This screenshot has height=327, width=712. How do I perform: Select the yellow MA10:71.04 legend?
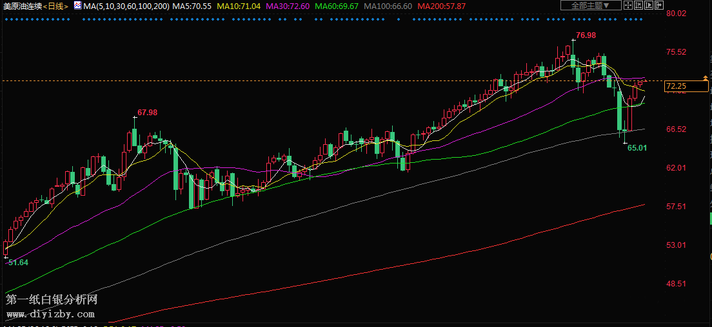click(x=239, y=6)
